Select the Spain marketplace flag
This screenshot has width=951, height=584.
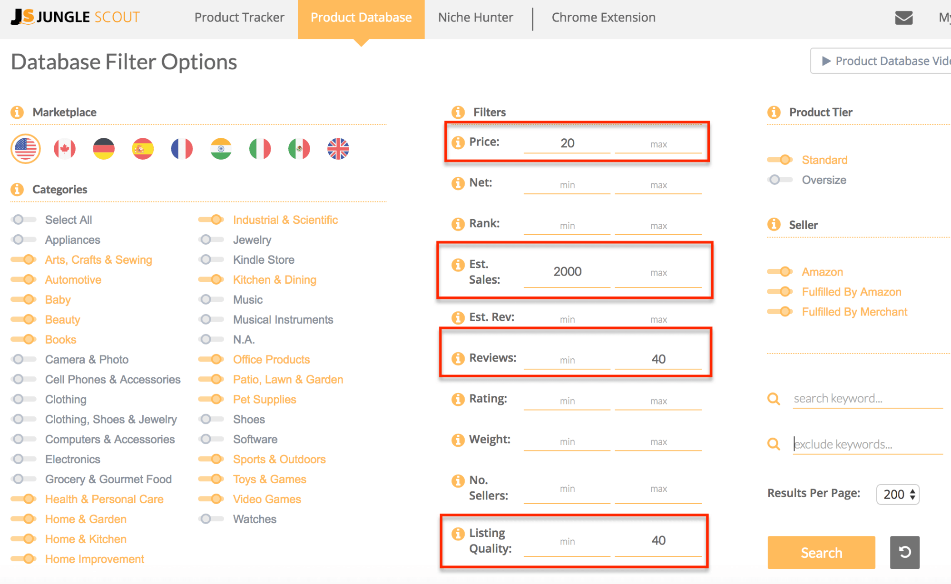(143, 149)
